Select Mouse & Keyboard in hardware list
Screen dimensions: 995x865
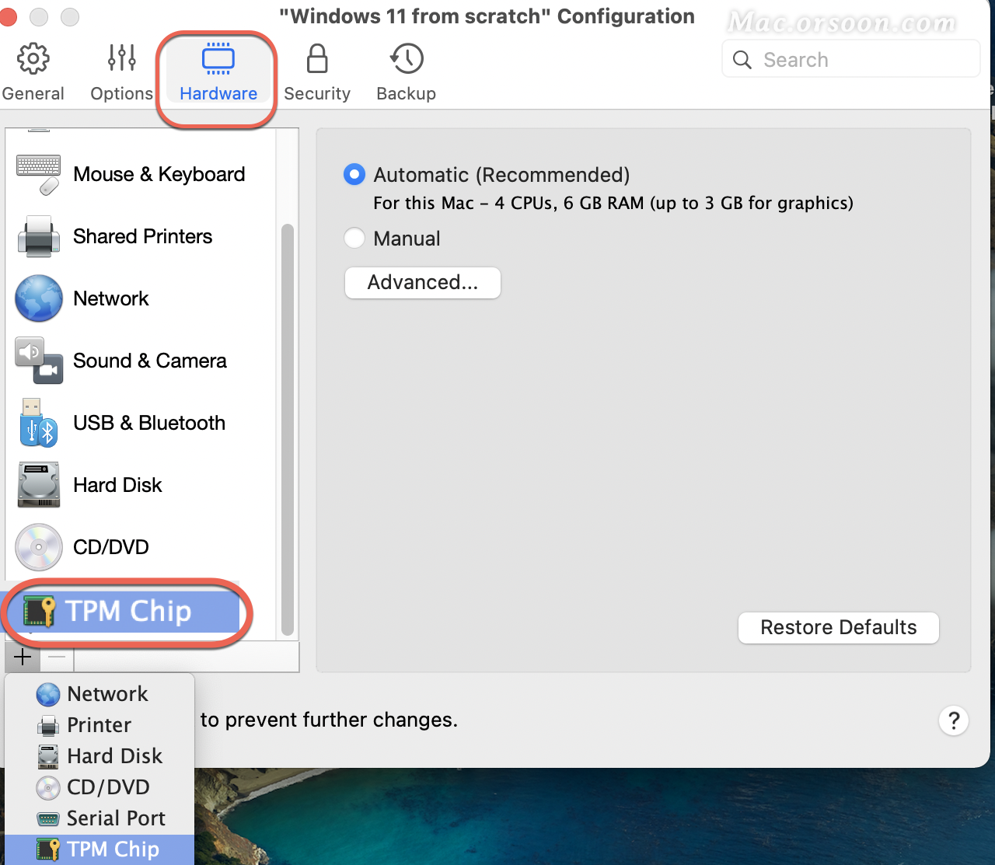click(140, 174)
